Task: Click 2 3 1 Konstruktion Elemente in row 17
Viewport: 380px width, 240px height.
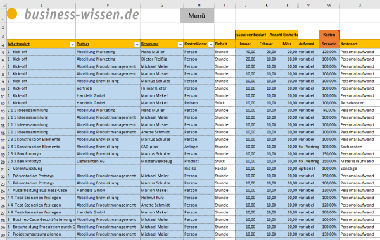Action: coord(41,139)
